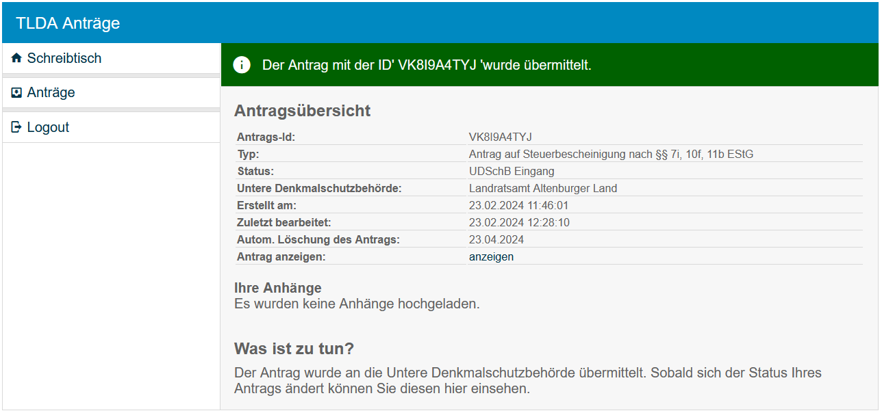
Task: Open the application via 'anzeigen' link
Action: click(491, 257)
